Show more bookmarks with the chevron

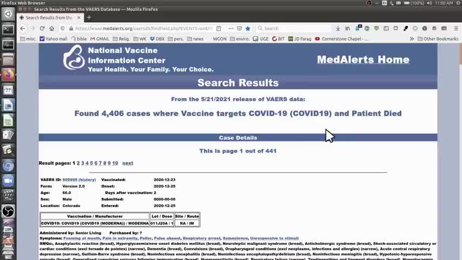(412, 38)
